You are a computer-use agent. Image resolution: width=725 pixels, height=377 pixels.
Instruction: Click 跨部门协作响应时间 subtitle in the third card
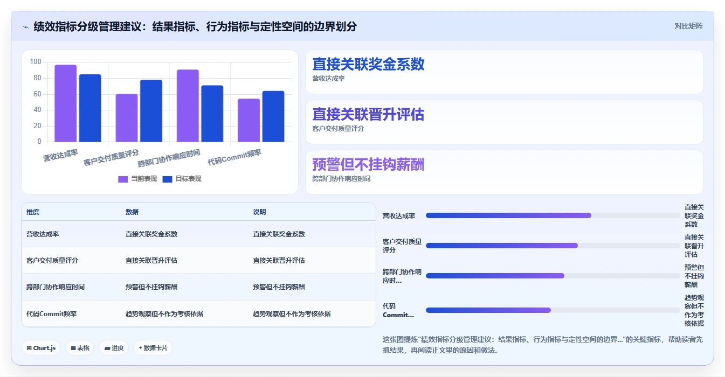pyautogui.click(x=341, y=179)
